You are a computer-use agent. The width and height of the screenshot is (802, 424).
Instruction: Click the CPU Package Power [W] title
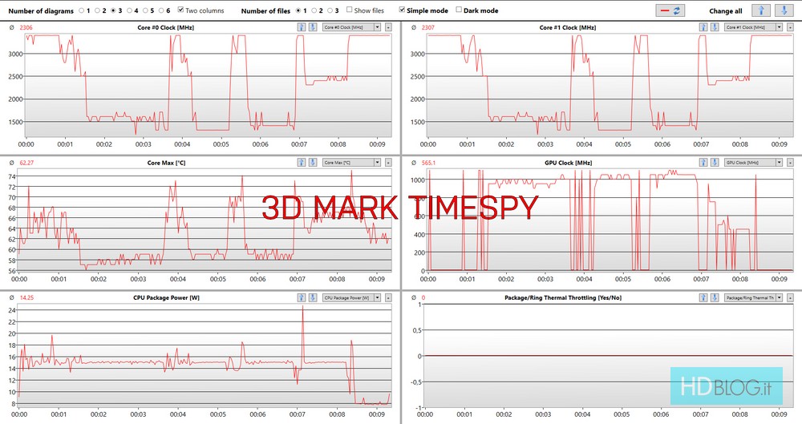[166, 297]
